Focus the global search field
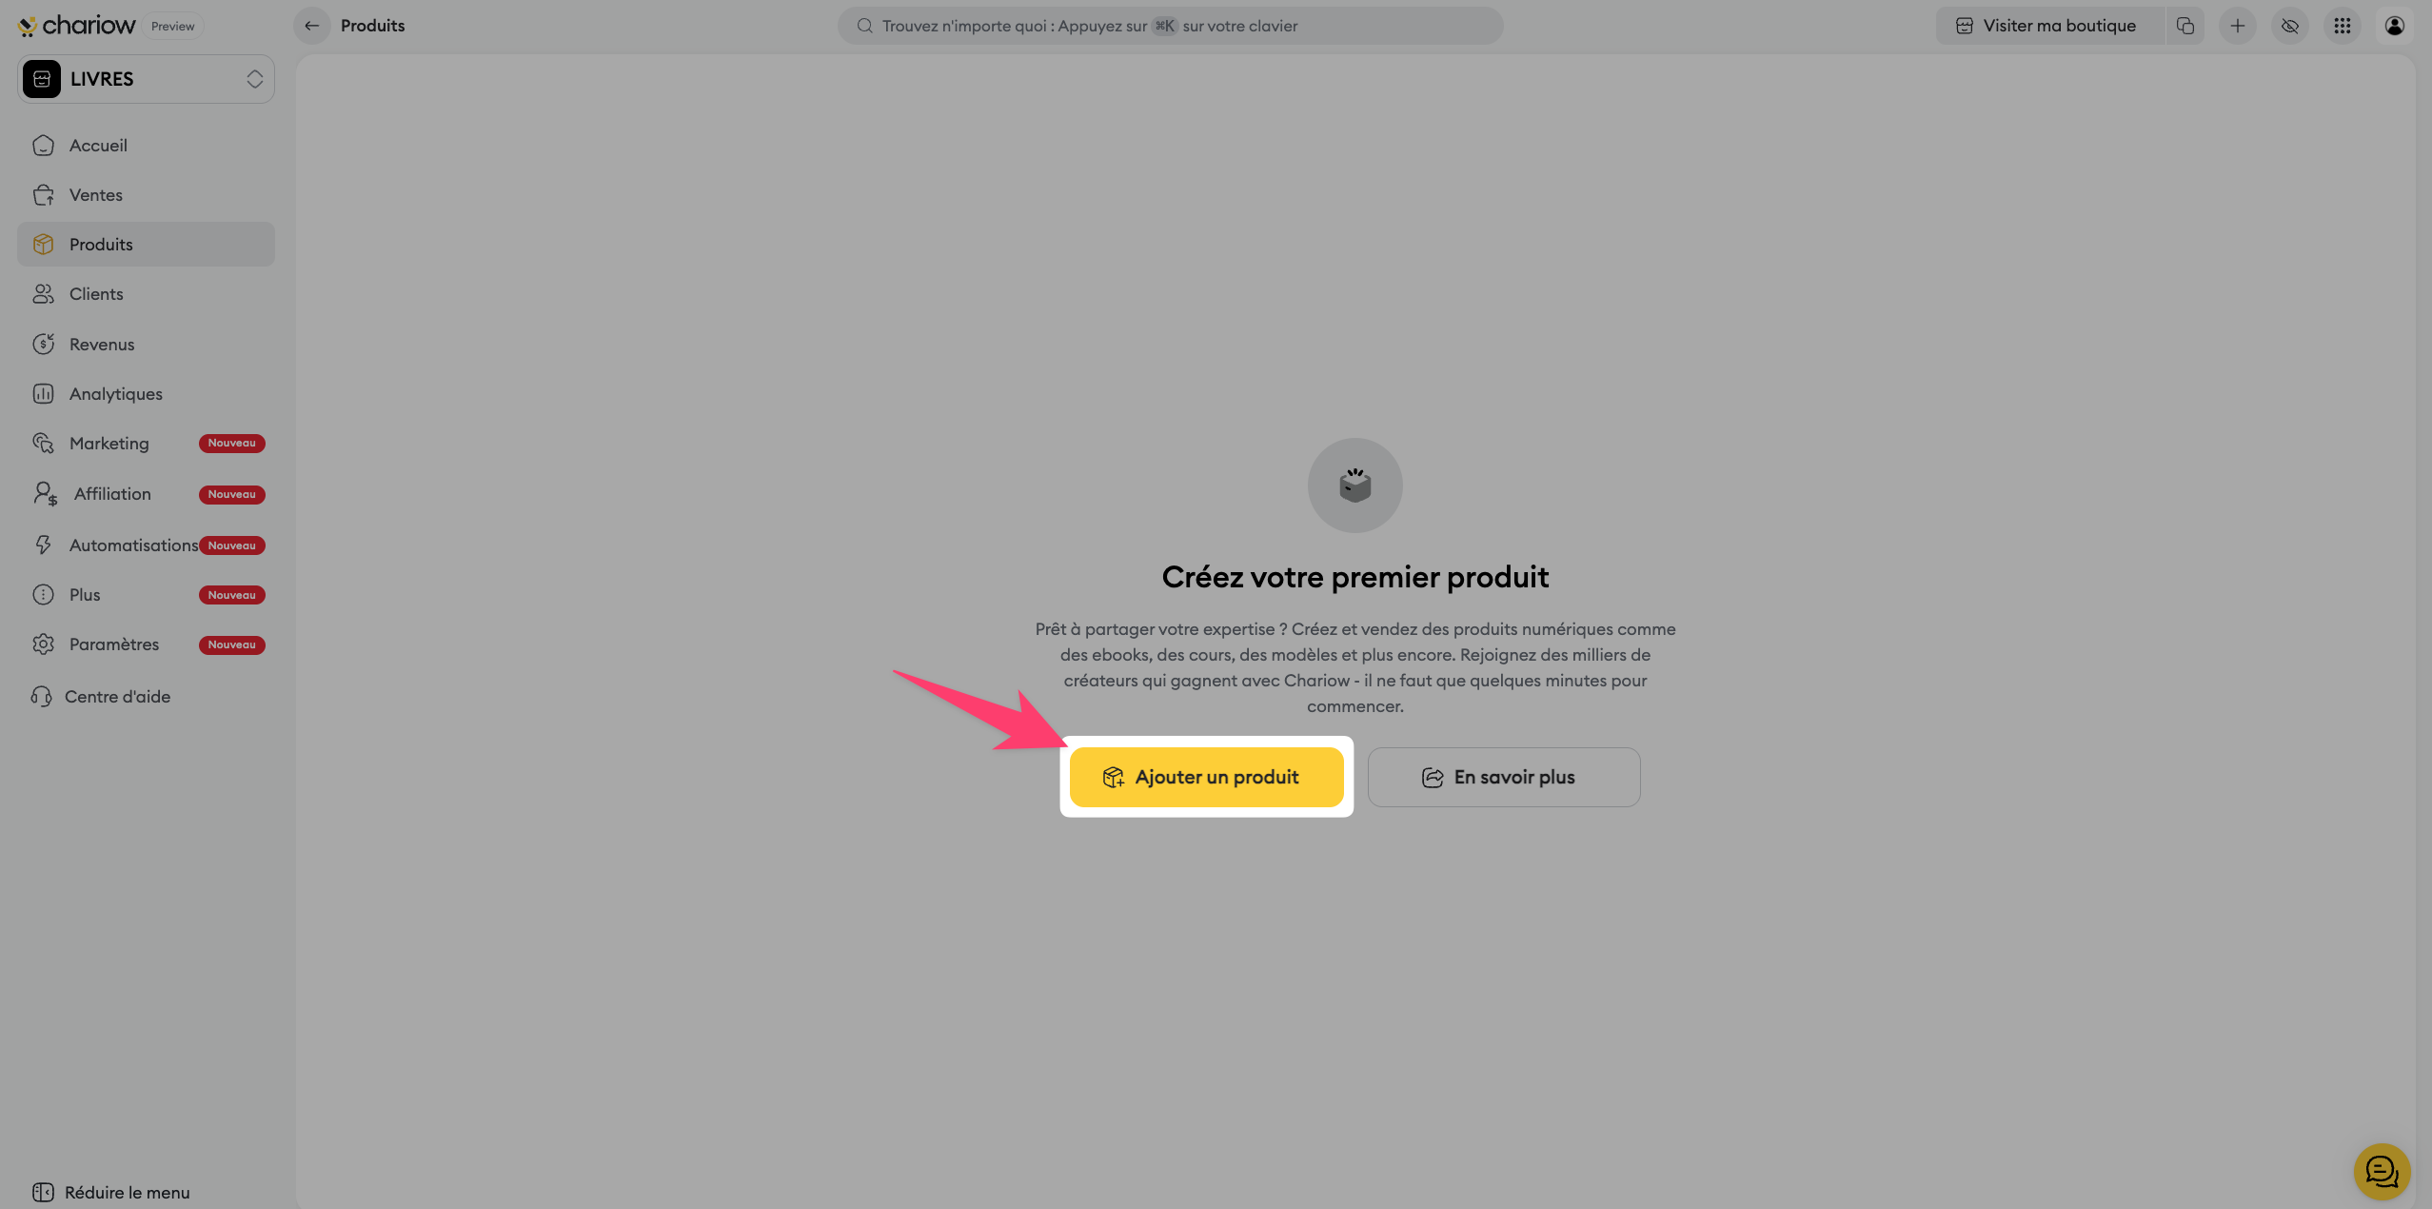 (1170, 26)
